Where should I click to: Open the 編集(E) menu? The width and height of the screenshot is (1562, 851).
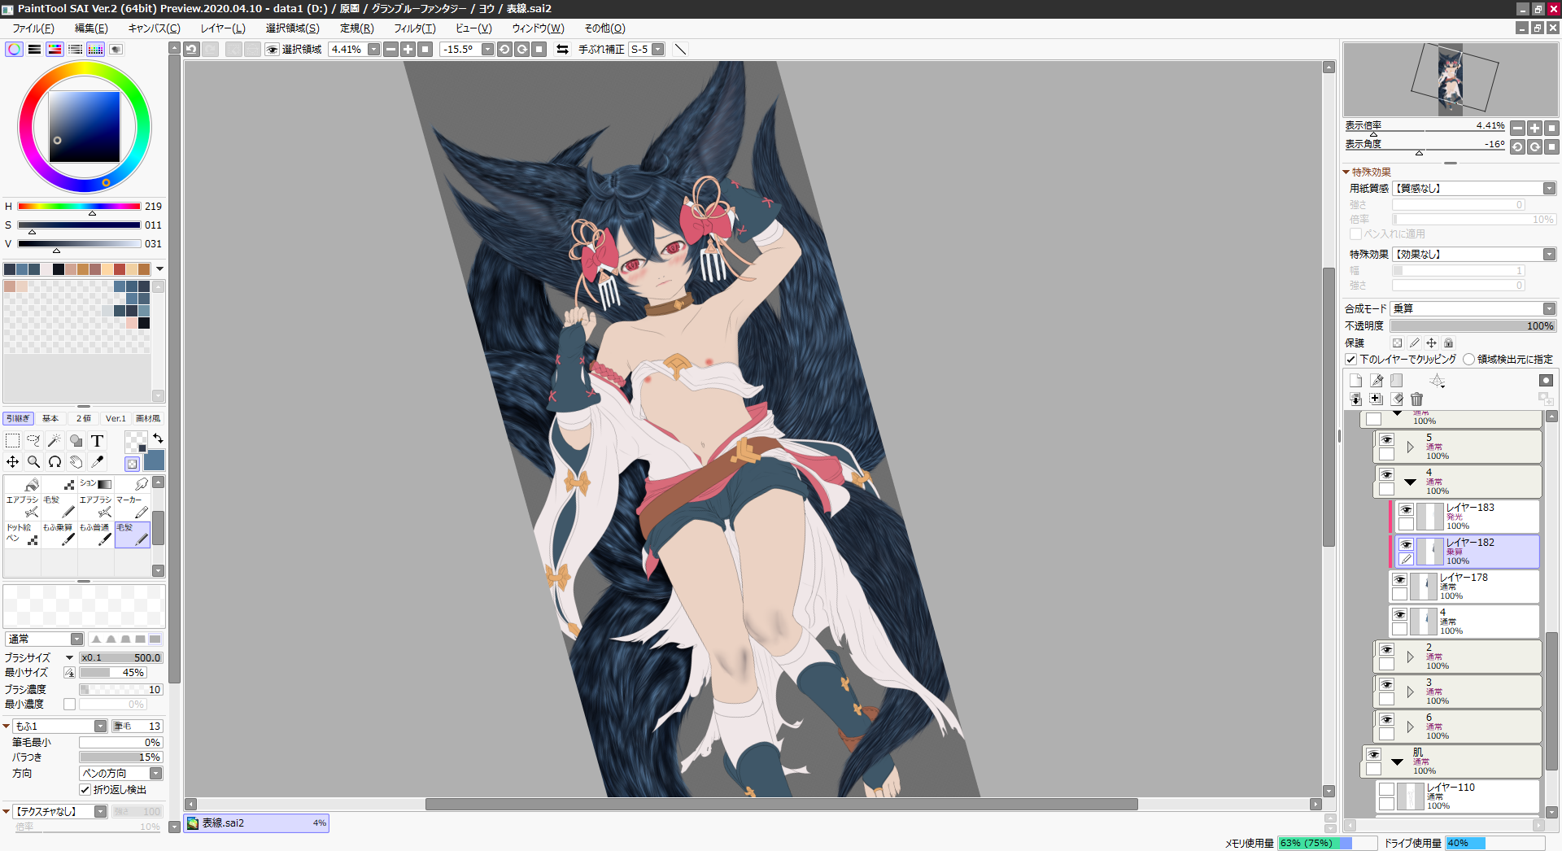click(x=91, y=28)
